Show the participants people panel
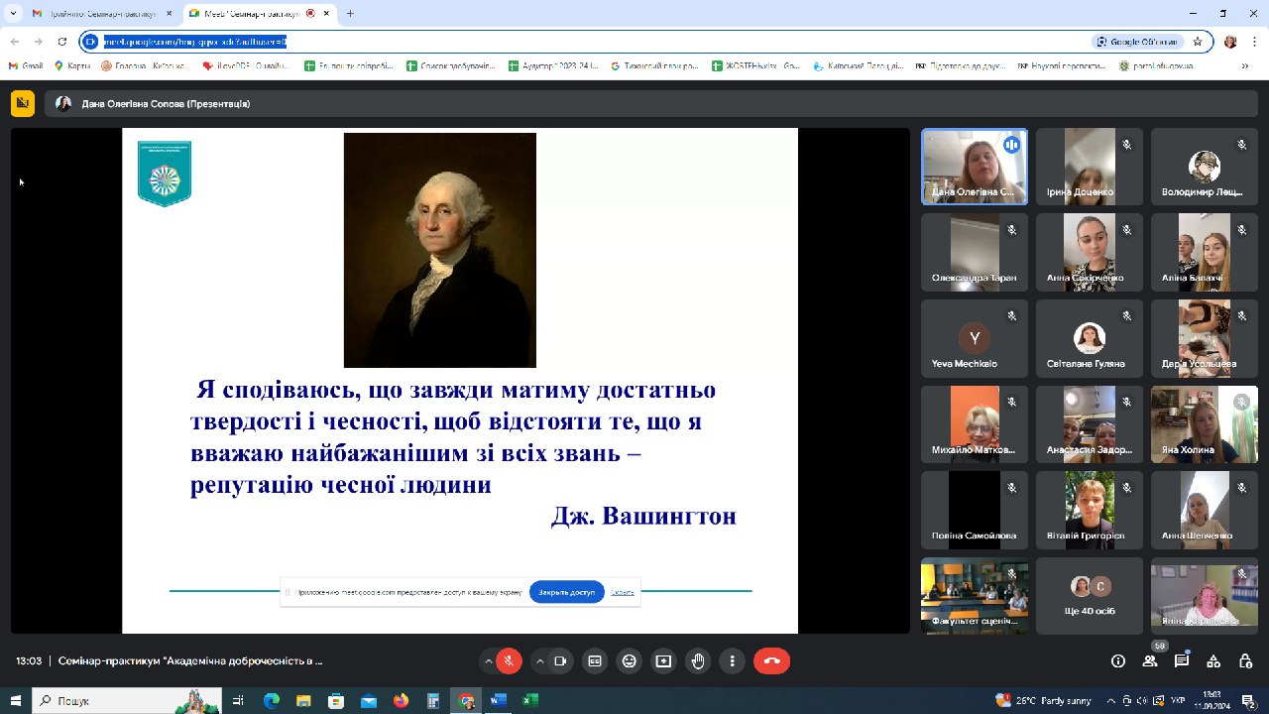 click(1150, 661)
